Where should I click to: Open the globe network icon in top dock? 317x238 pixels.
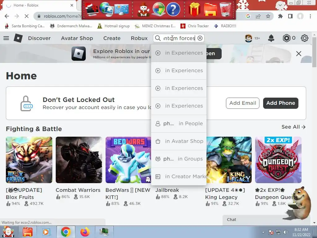(x=106, y=9)
